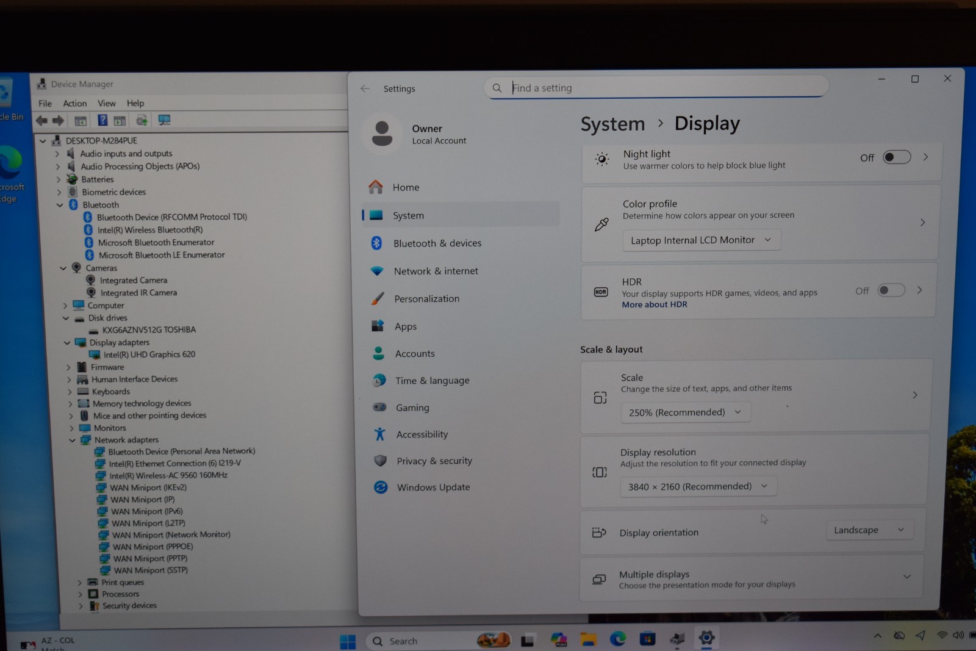Viewport: 976px width, 651px height.
Task: Open the Display orientation Landscape dropdown
Action: coord(869,530)
